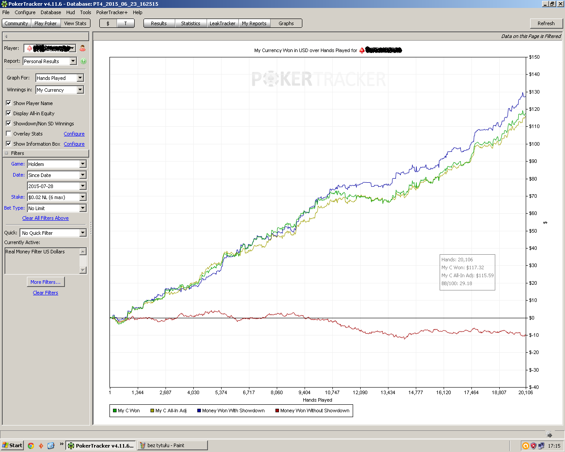Select the T tournament toggle button
Screen dimensions: 565x452
click(125, 23)
